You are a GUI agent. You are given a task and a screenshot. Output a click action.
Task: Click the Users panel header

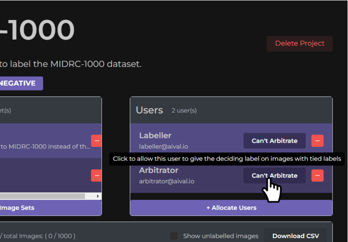coord(149,110)
